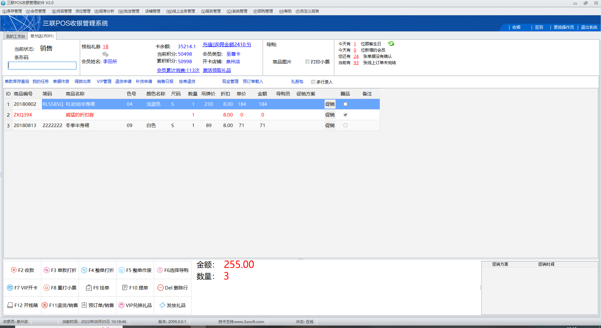Click the 发放礼品 hand icon
Image resolution: width=601 pixels, height=328 pixels.
tap(162, 305)
